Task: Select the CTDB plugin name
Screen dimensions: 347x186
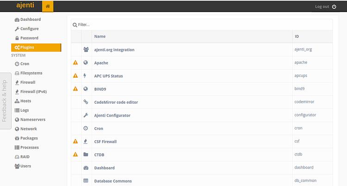Action: coord(99,155)
